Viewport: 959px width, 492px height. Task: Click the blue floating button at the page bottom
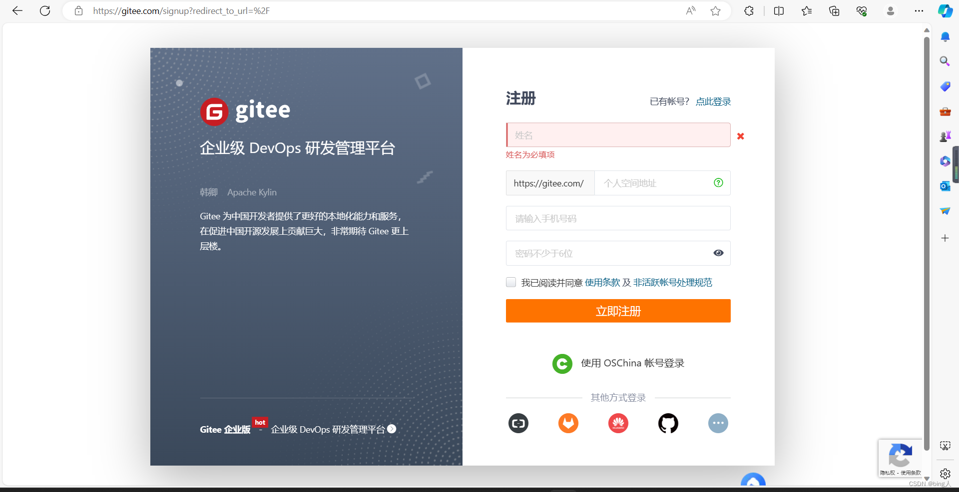coord(753,480)
